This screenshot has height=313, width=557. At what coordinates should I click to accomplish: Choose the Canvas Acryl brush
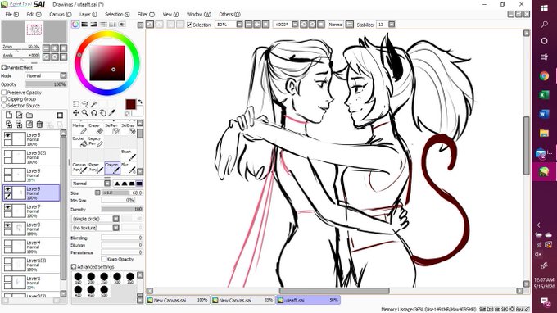pos(79,168)
